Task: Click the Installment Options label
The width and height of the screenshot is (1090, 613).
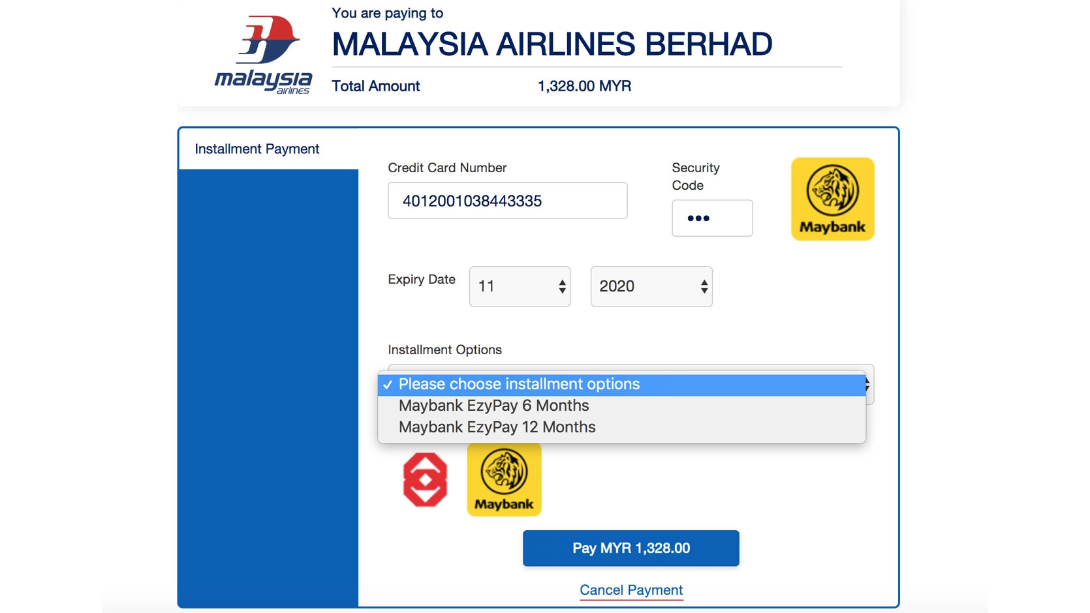Action: [444, 350]
